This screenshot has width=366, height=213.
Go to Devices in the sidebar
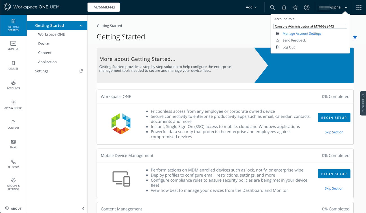tap(13, 65)
